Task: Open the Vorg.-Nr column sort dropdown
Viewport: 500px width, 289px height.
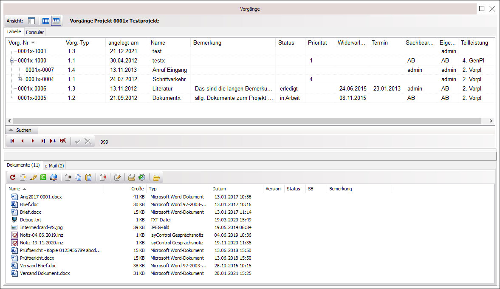Action: click(33, 42)
